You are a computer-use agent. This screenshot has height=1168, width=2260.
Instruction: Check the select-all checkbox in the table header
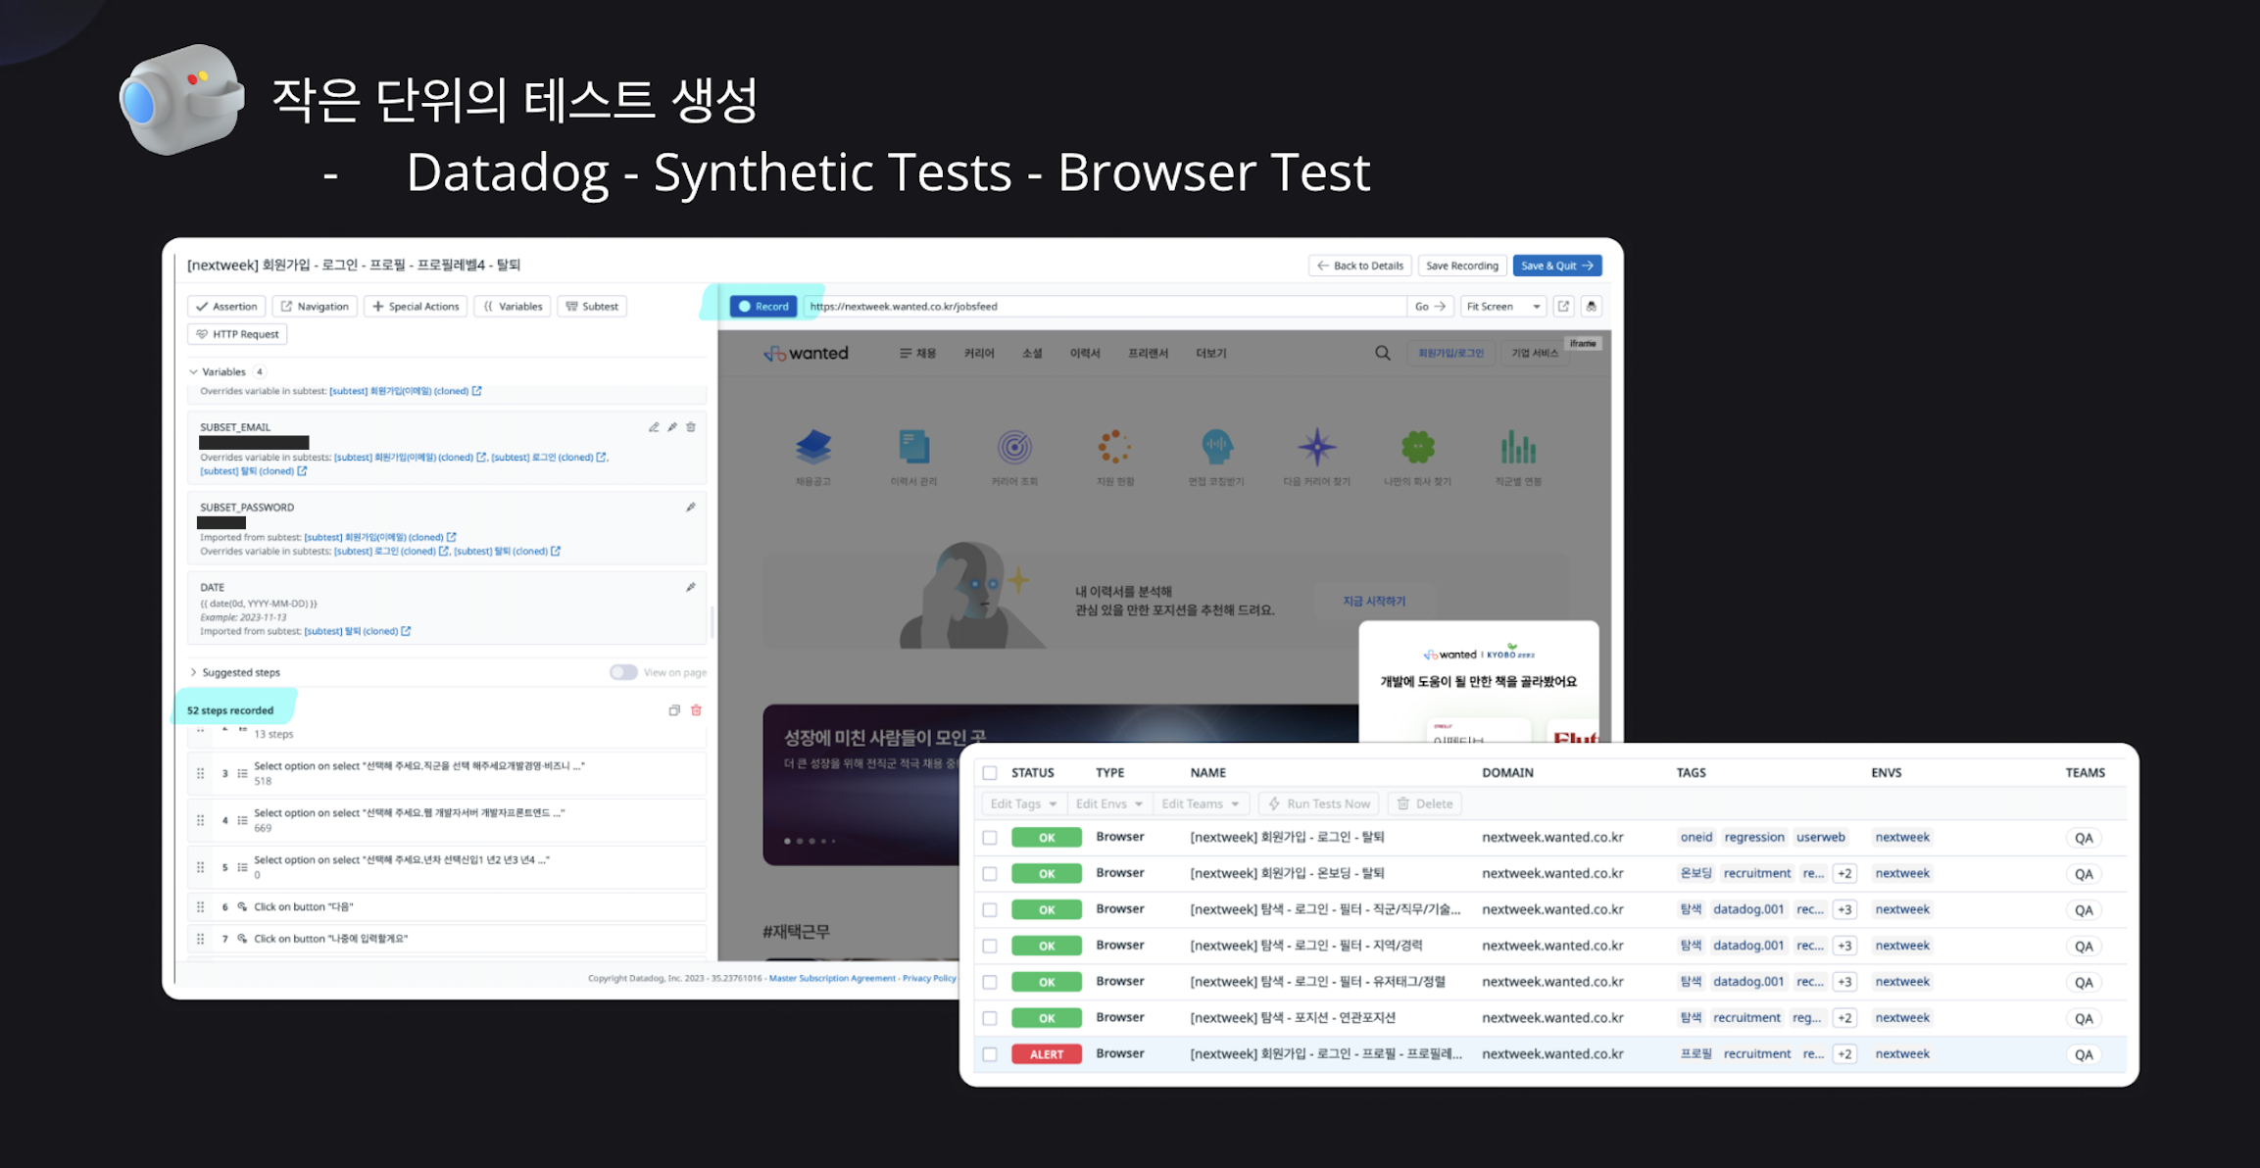point(990,773)
